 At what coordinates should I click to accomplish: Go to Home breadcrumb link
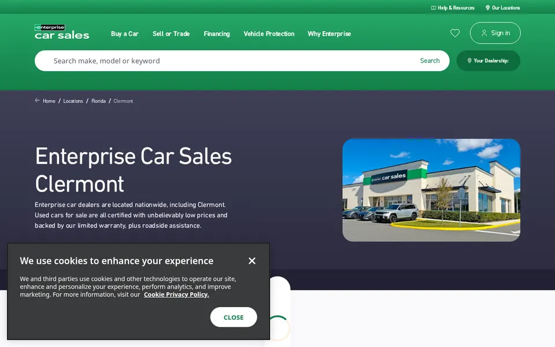tap(49, 101)
